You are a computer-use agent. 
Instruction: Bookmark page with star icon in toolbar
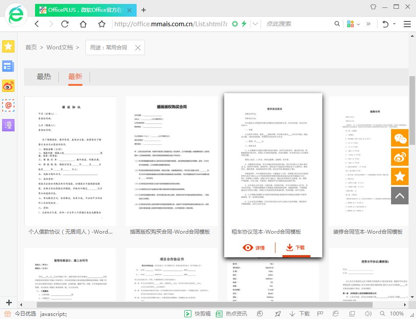[102, 24]
